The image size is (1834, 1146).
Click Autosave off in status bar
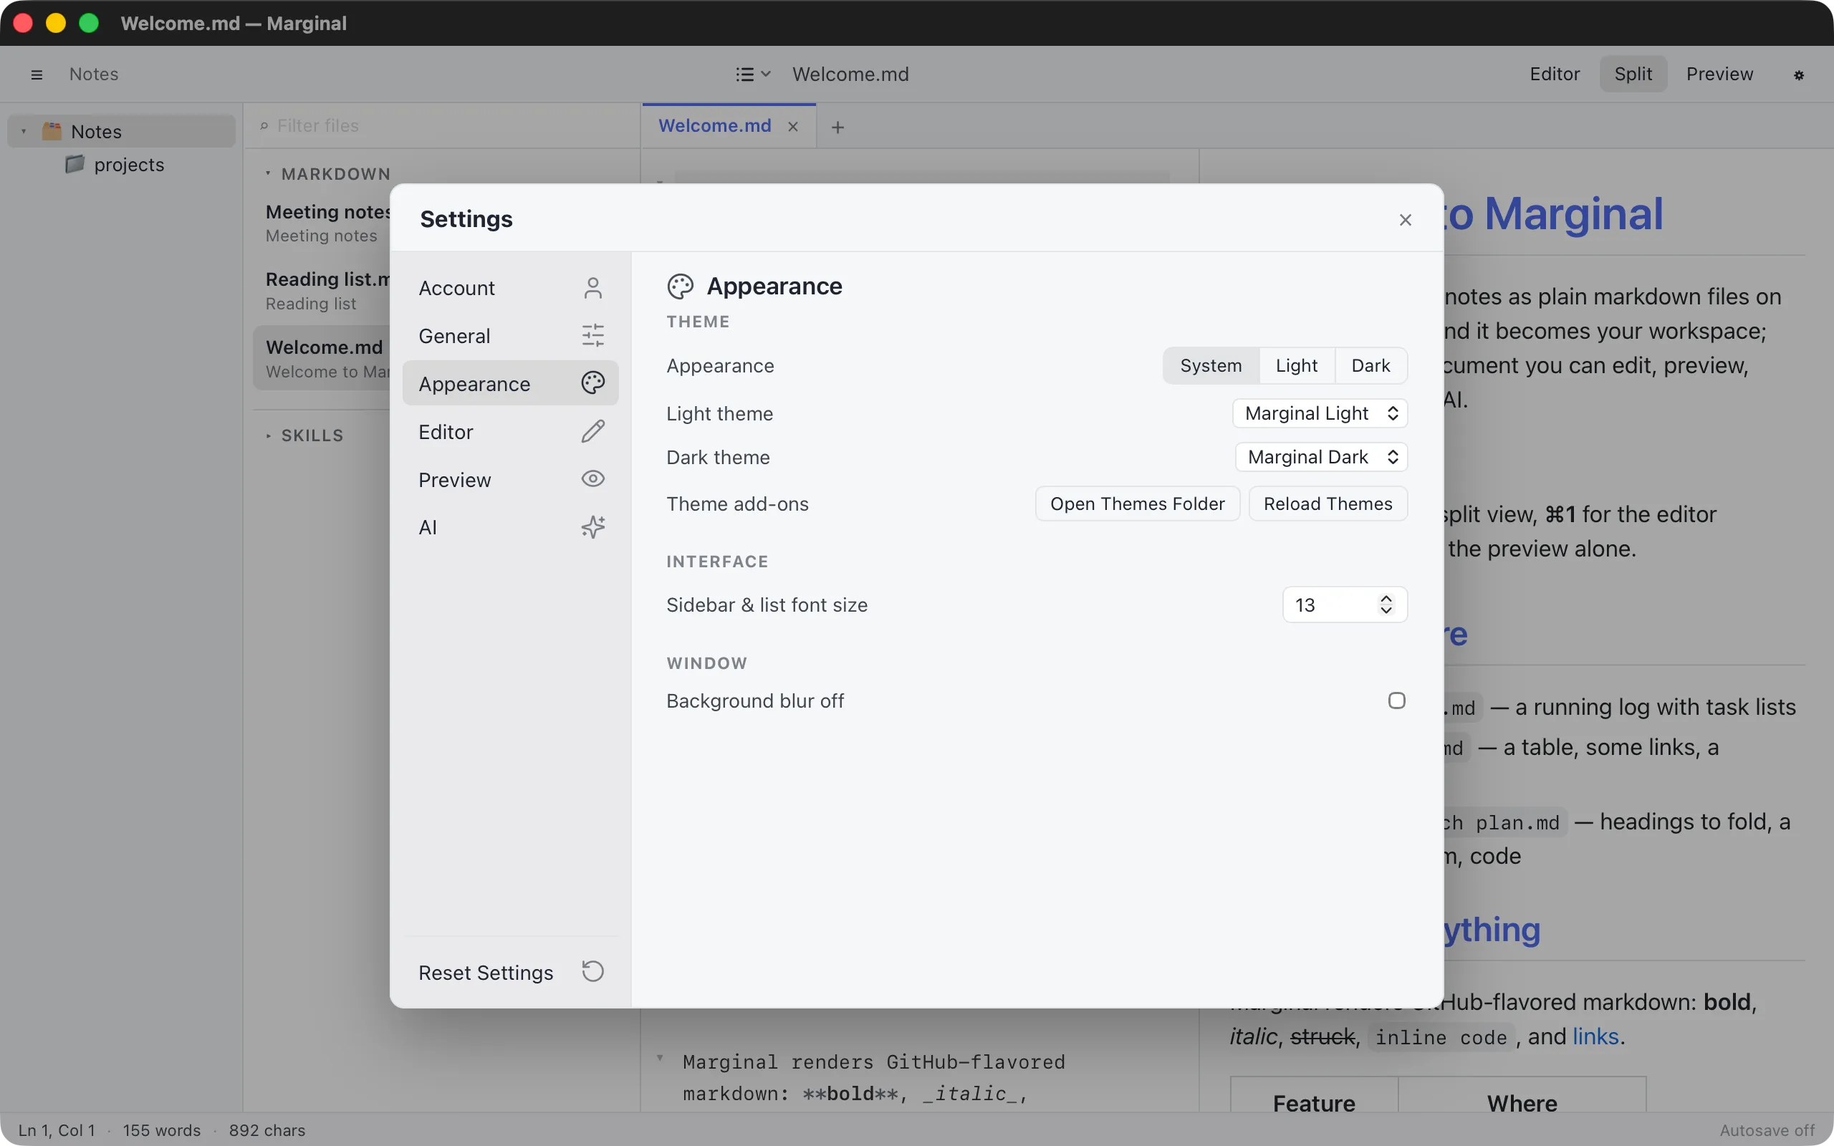pyautogui.click(x=1767, y=1130)
